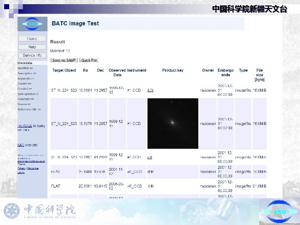
Task: Open the l.fit link in third row
Action: [150, 157]
